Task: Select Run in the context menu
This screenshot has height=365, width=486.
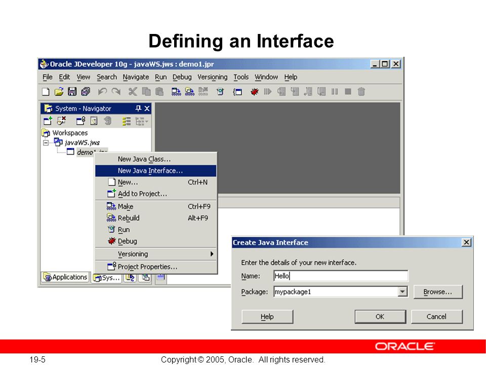Action: point(156,230)
